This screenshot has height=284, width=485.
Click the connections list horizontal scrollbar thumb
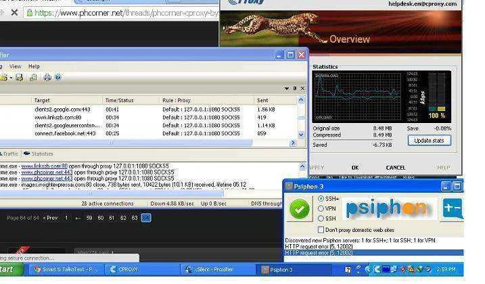pos(125,143)
